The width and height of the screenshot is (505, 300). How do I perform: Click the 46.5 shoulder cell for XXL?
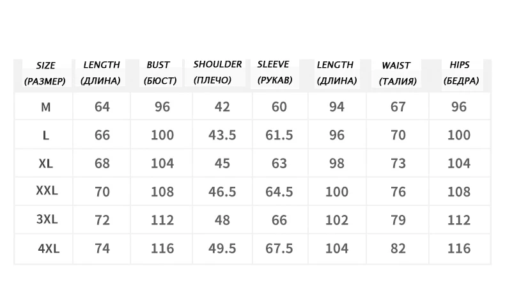point(222,191)
